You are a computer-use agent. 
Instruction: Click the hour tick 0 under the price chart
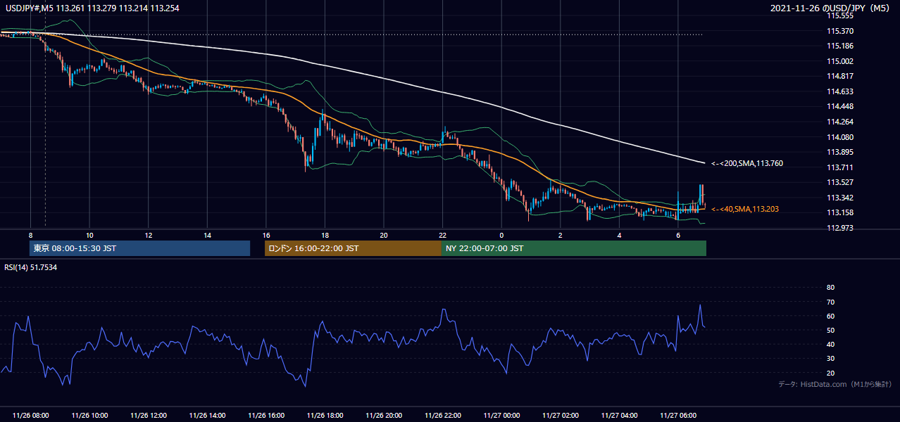pos(501,235)
